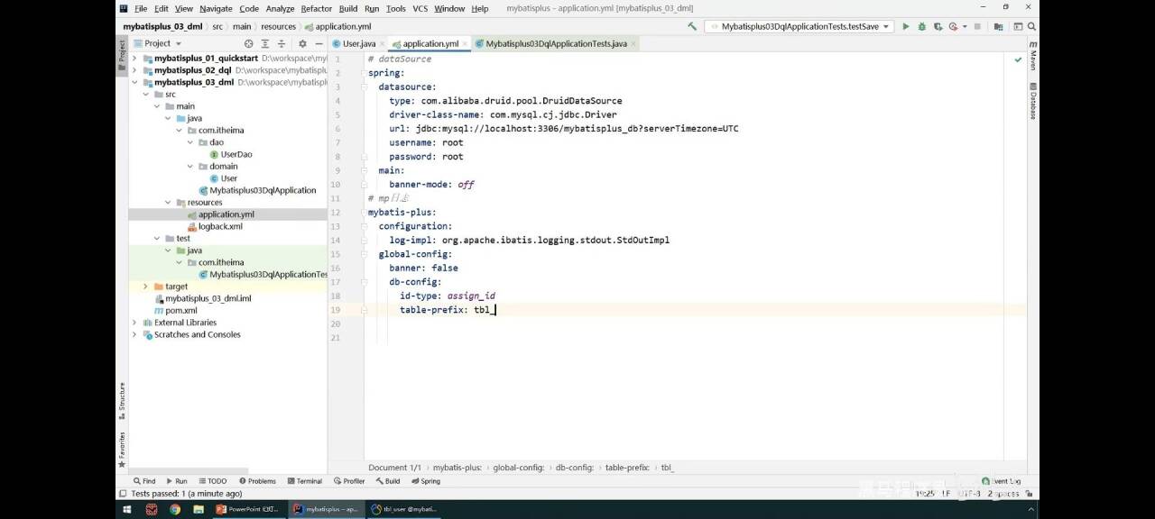Open the dropdown arrow beside profiler icon
Screen dimensions: 1155x519
click(x=963, y=27)
